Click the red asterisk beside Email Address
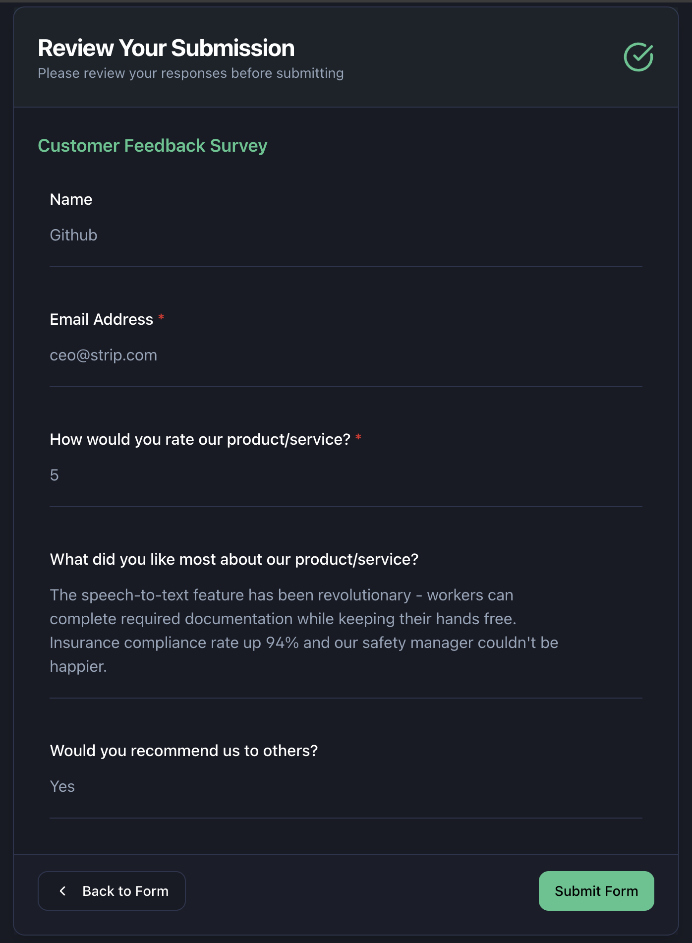Viewport: 692px width, 943px height. tap(161, 318)
